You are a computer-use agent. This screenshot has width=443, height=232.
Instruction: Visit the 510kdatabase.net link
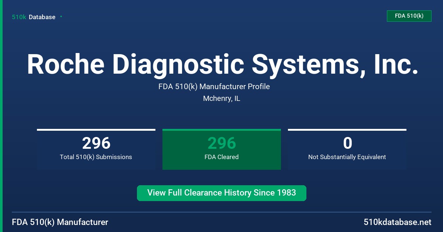click(x=397, y=222)
